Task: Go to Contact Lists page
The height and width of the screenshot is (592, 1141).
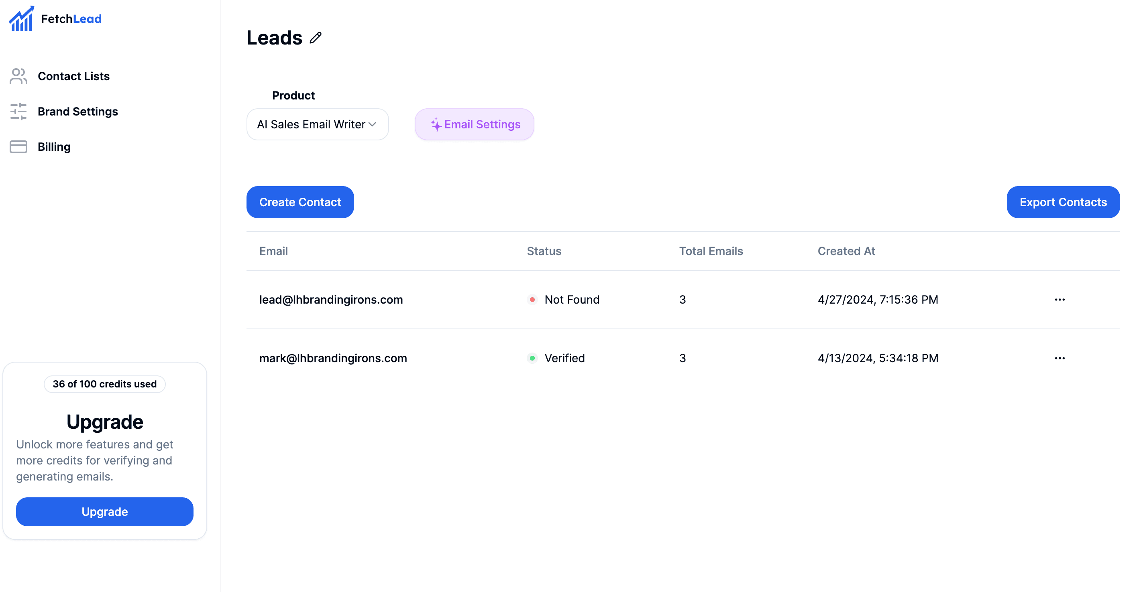Action: coord(73,76)
